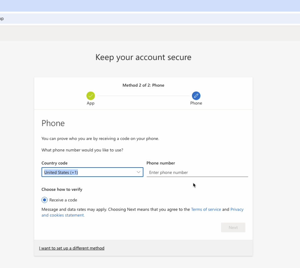The width and height of the screenshot is (300, 268).
Task: Click the Phone section heading
Action: 53,123
